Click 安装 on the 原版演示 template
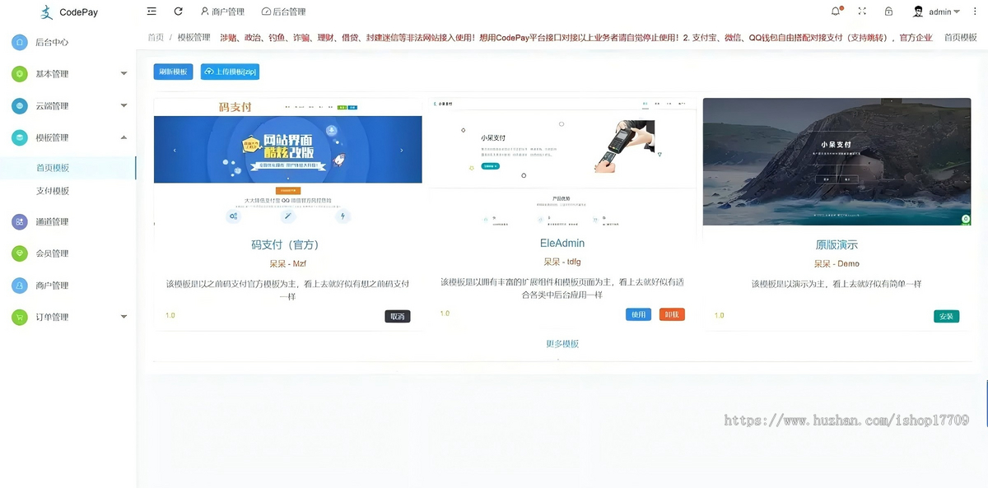Viewport: 988px width, 488px height. tap(947, 316)
